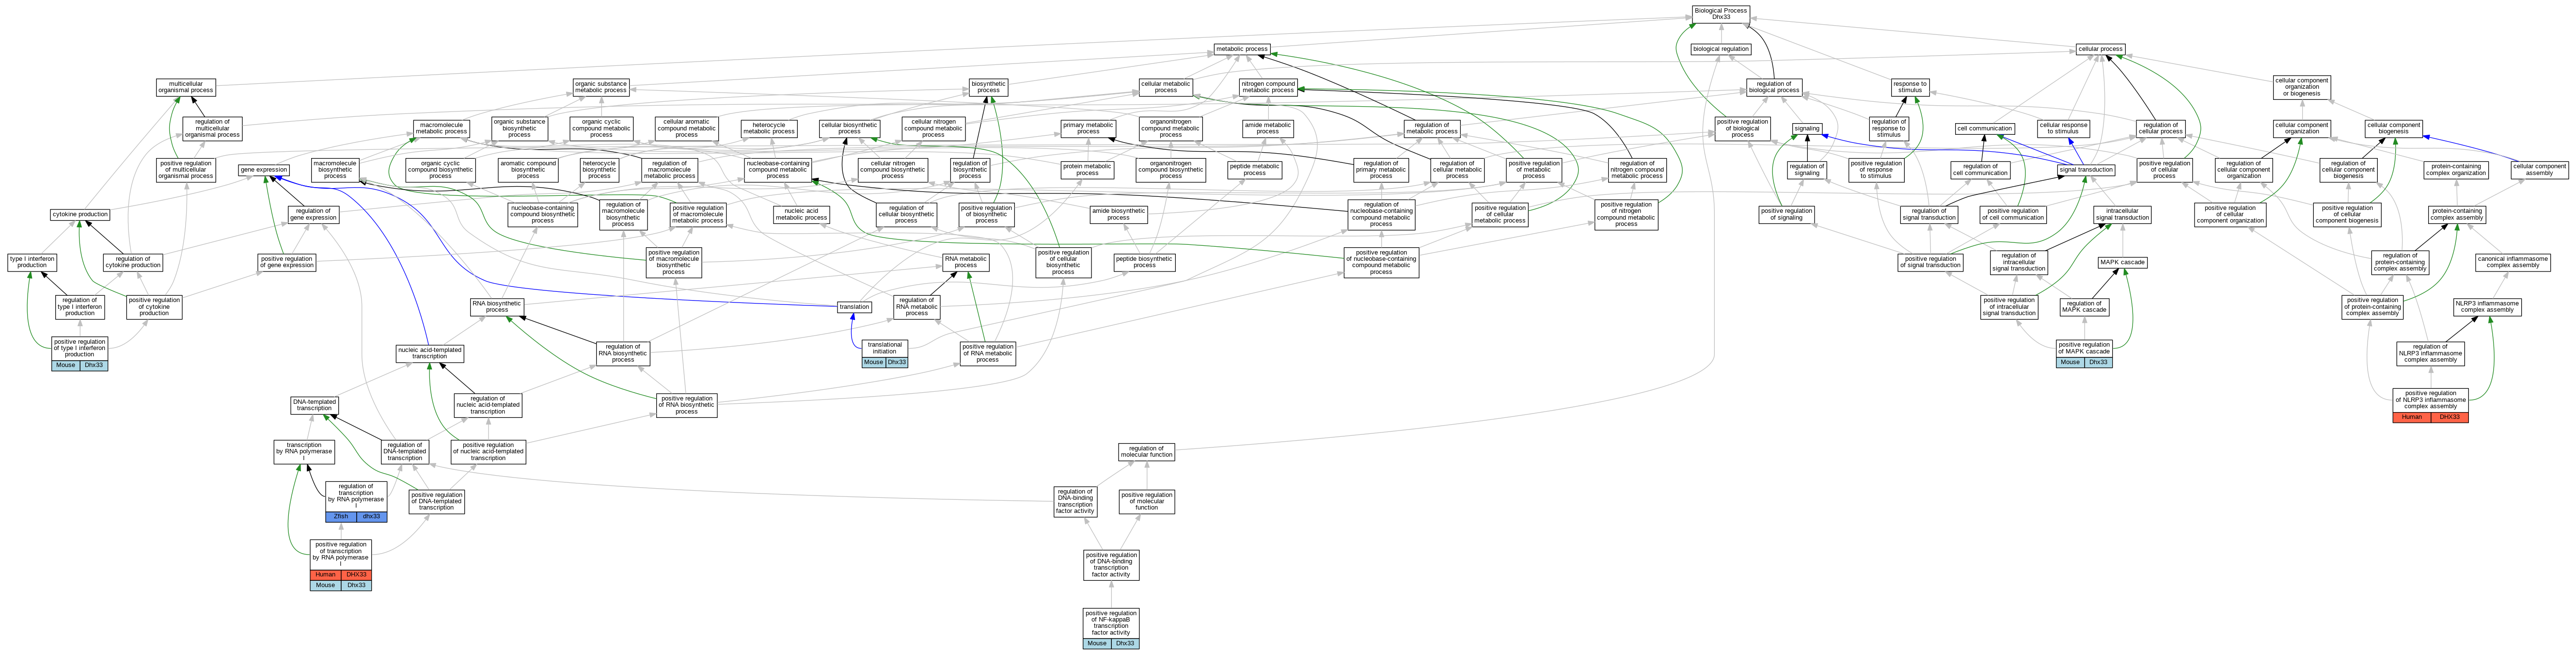Select 'nucleobase-containing compound biosynthetic process' node
Screen dimensions: 2576x654
(542, 214)
